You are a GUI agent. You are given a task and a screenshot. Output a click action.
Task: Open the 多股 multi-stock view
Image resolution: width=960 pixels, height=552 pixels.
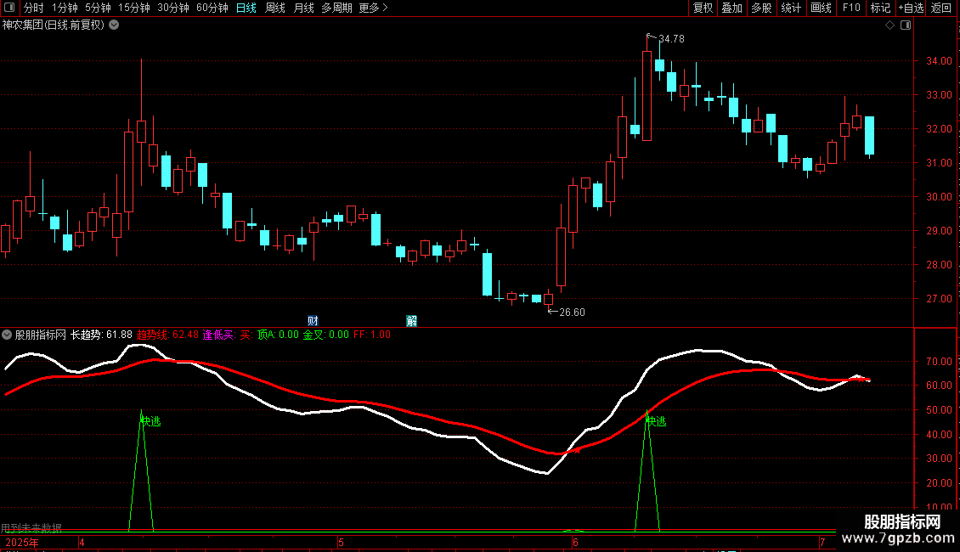[762, 8]
